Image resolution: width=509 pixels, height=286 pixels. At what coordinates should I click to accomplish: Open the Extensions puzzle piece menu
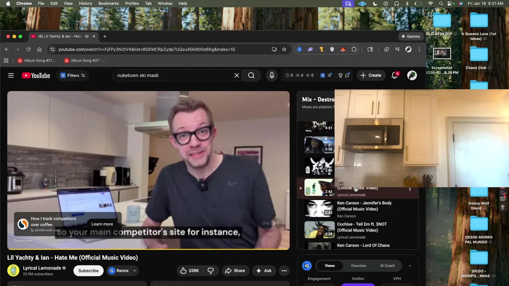click(354, 49)
